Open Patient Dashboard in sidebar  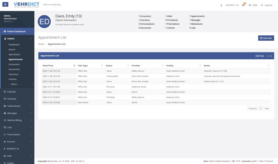pyautogui.click(x=17, y=31)
